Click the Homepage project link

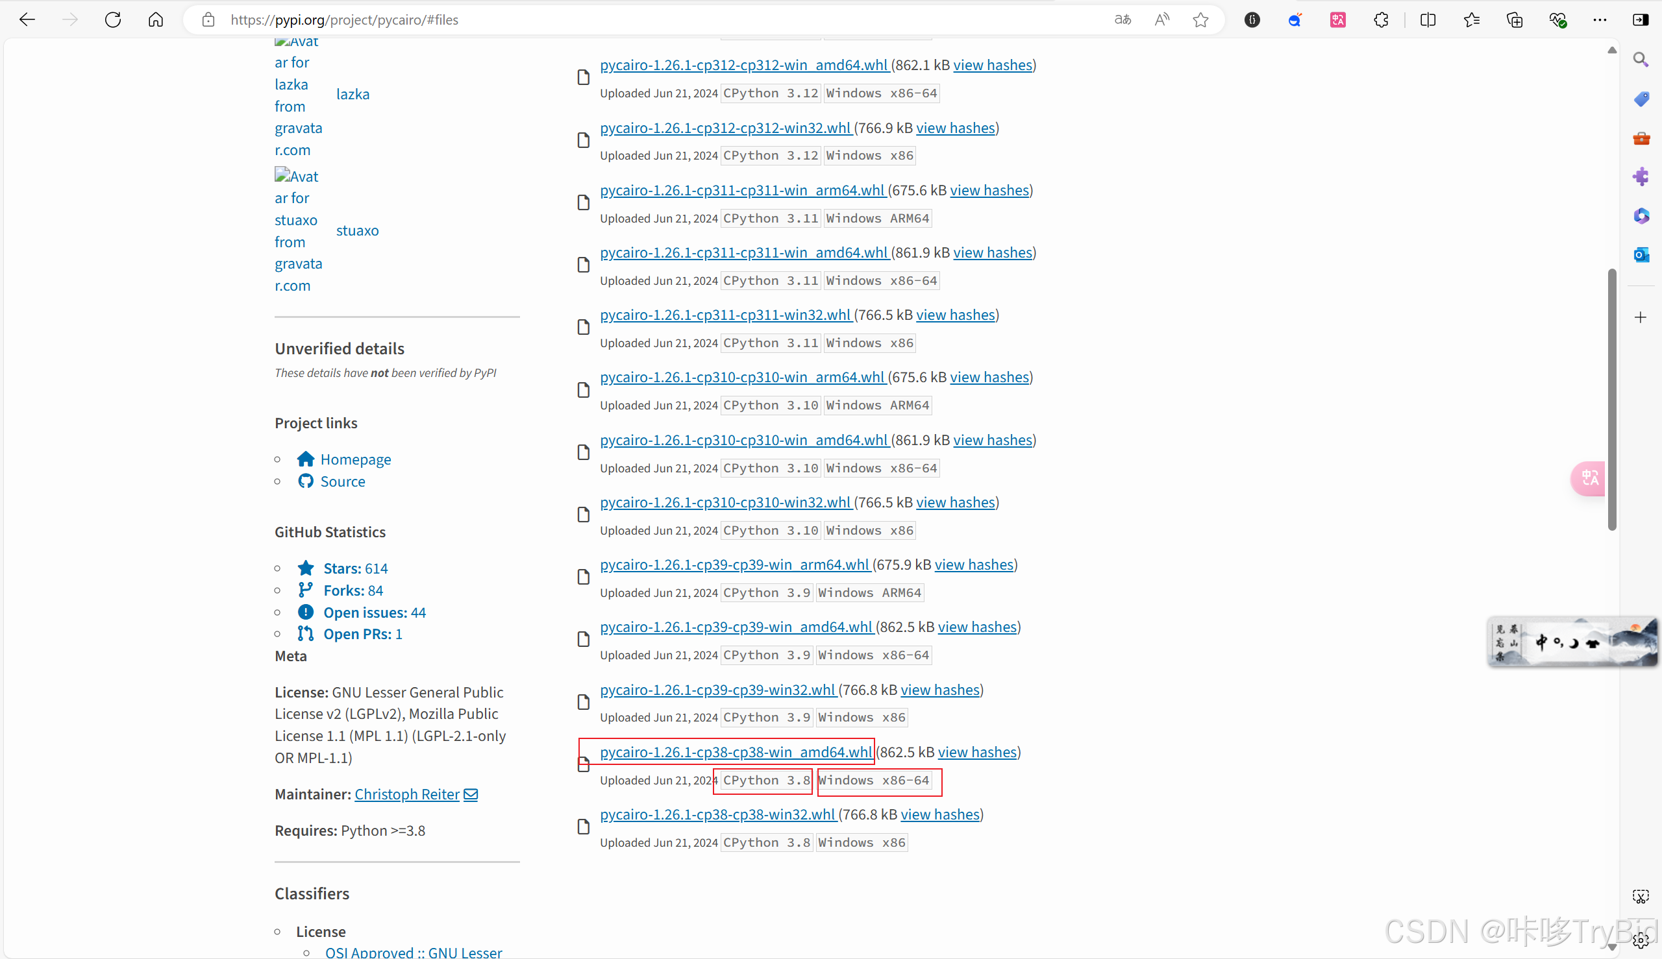click(356, 459)
